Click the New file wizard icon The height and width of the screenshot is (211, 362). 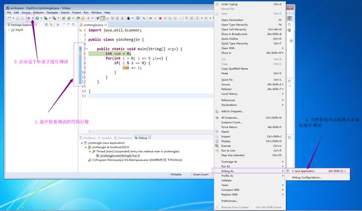tap(9, 18)
